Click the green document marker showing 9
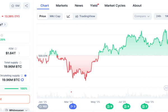This screenshot has height=112, width=168. 109,106
